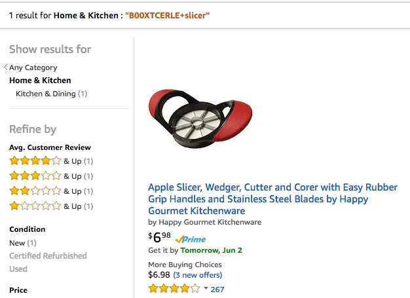
Task: Click the $6.98 product price
Action: click(x=160, y=238)
